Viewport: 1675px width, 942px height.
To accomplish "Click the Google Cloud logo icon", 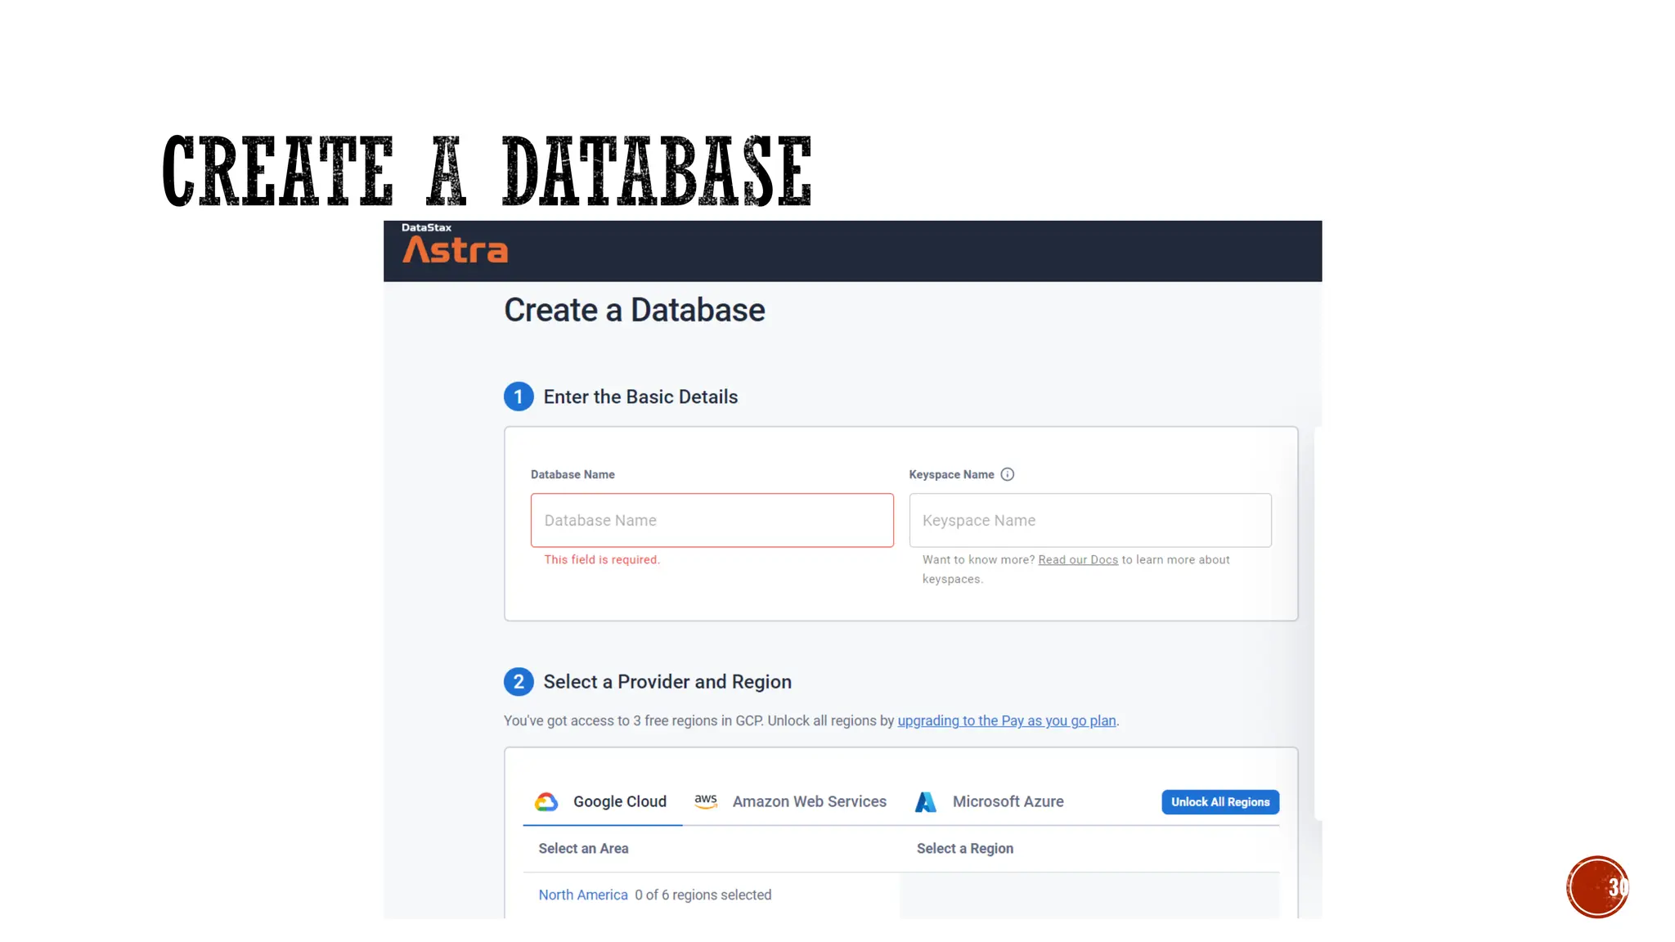I will click(x=546, y=802).
